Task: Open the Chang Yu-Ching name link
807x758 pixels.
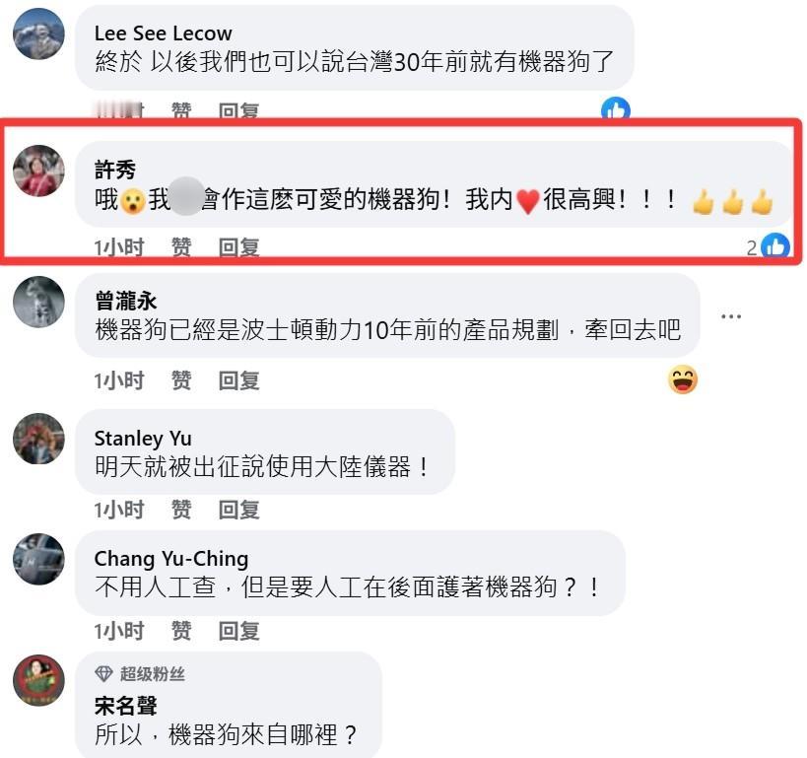Action: (171, 559)
